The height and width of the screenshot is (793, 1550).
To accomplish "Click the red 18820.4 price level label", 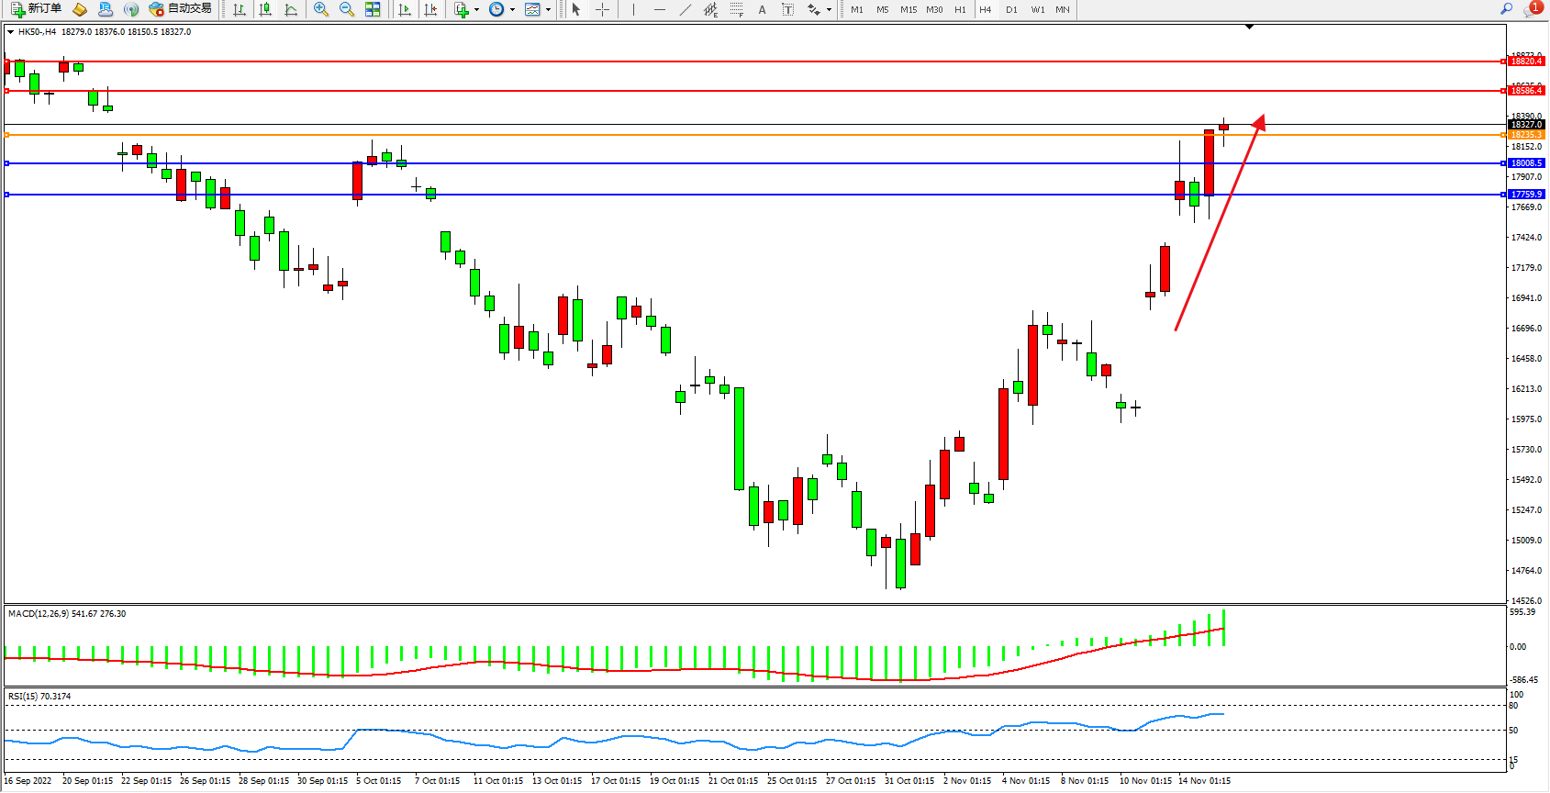I will pyautogui.click(x=1526, y=61).
